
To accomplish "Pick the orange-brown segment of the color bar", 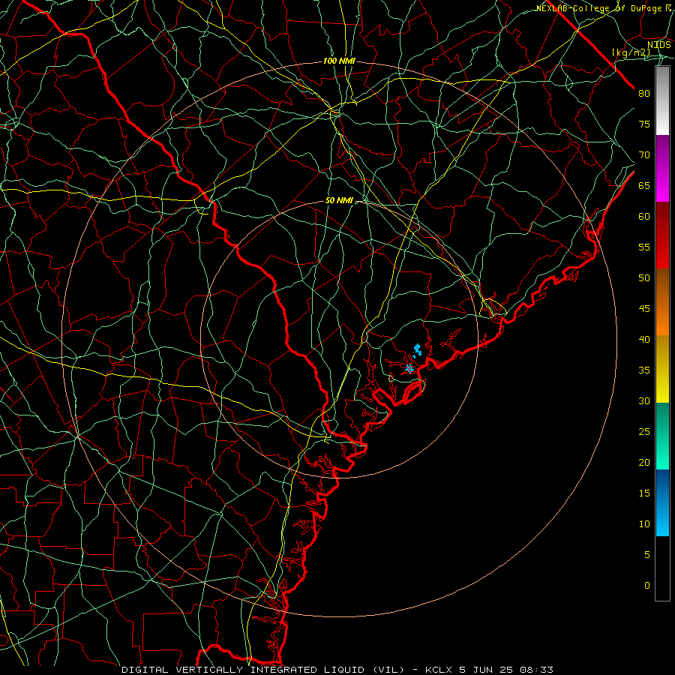I will pyautogui.click(x=662, y=302).
